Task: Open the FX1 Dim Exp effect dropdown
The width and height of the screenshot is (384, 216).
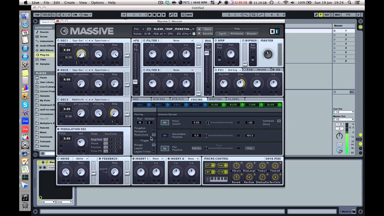Action: click(234, 70)
